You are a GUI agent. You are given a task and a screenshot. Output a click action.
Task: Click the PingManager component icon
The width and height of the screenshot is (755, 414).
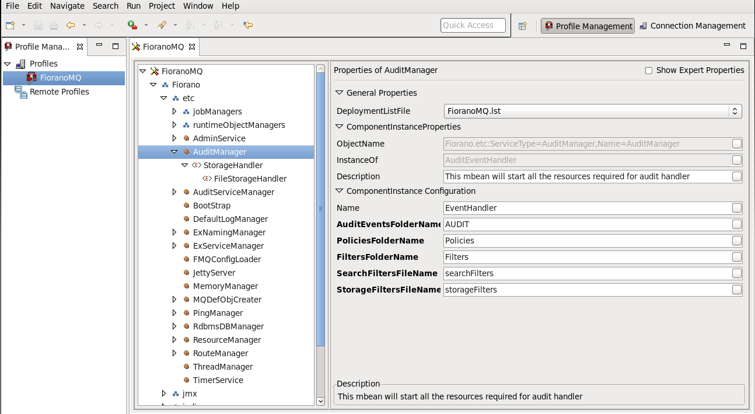point(186,313)
